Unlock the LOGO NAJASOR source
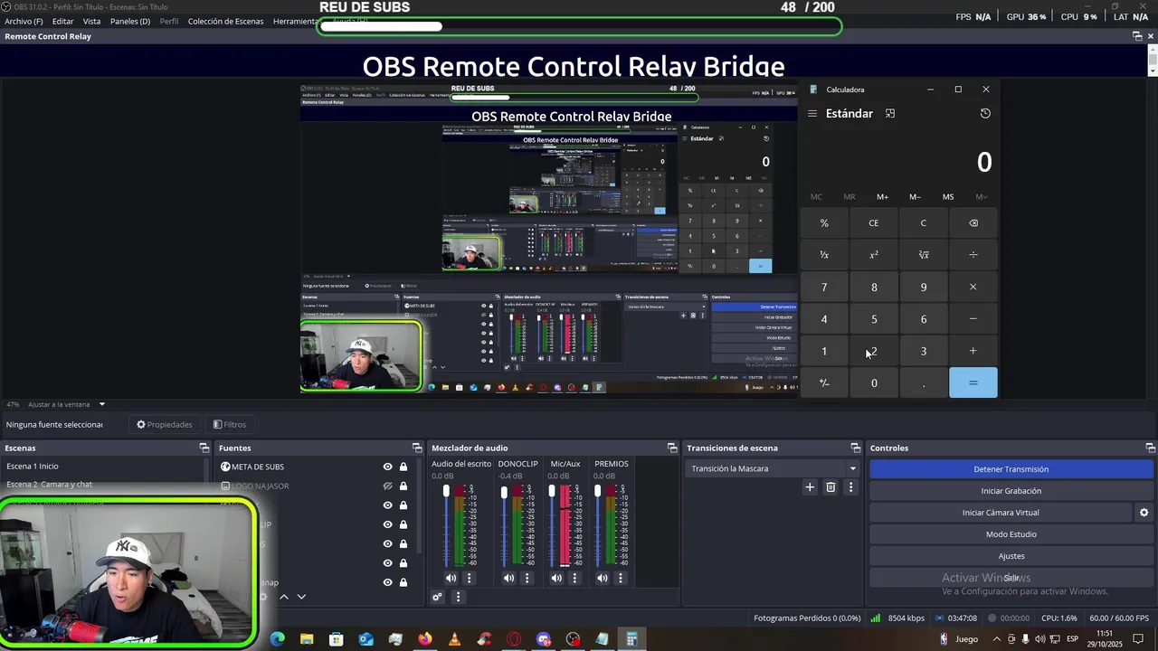Viewport: 1158px width, 651px height. (403, 486)
